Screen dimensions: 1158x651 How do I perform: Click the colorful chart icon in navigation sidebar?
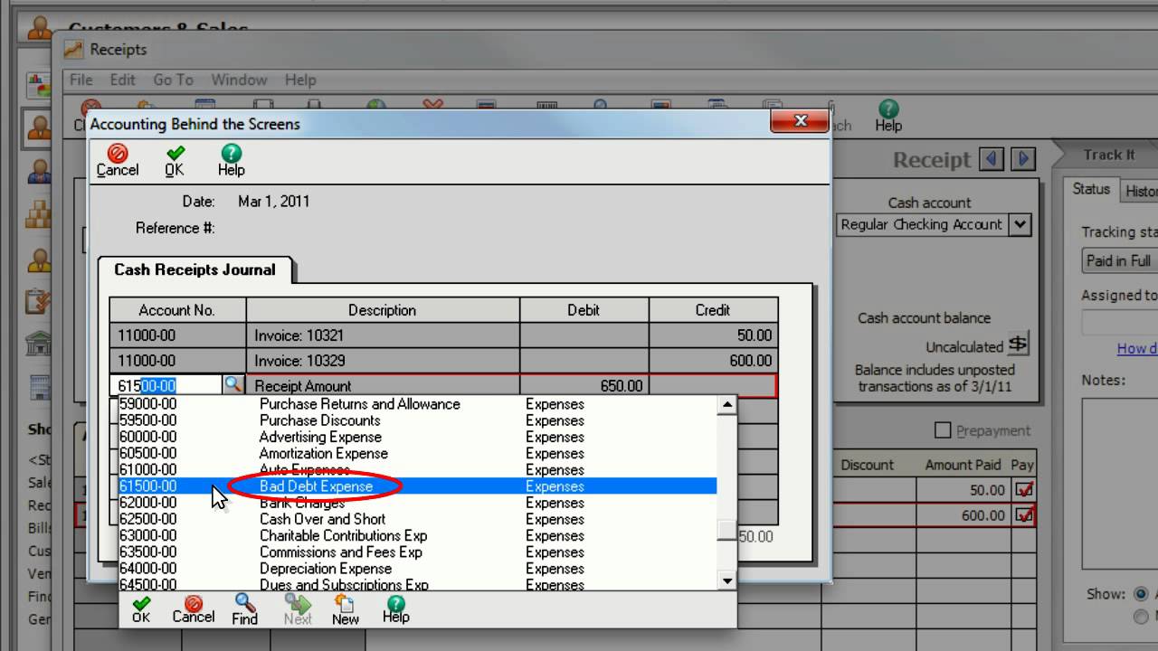point(39,85)
